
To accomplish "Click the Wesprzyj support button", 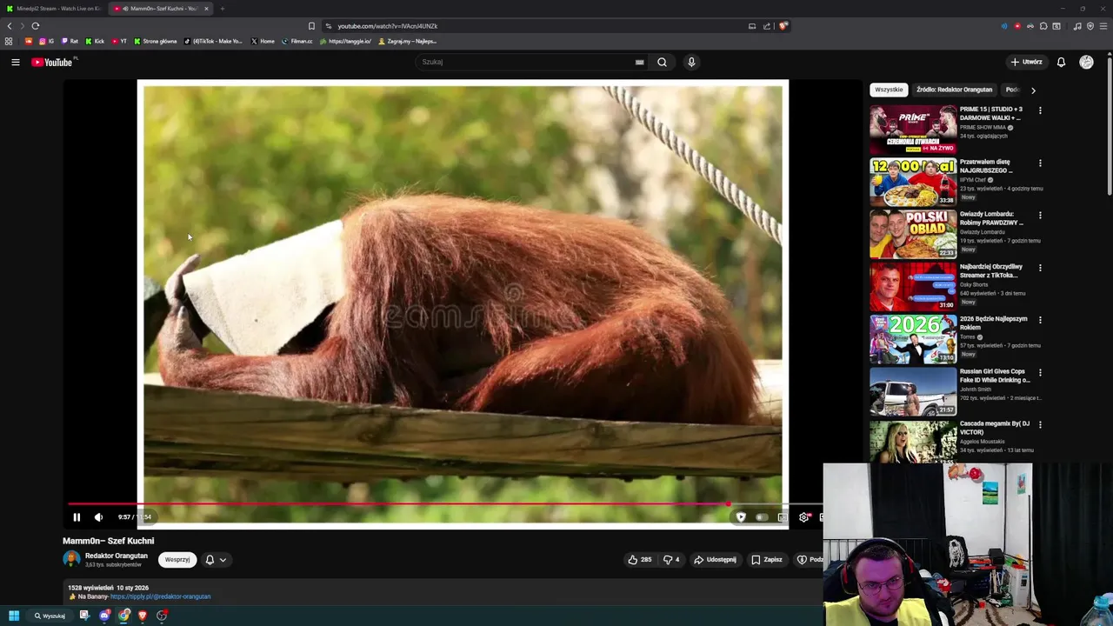I will click(x=177, y=560).
